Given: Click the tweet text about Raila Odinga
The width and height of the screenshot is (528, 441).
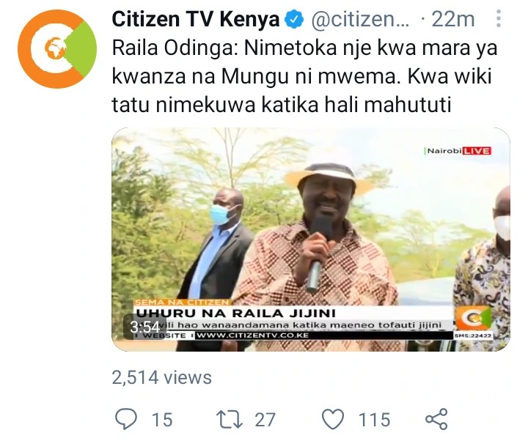Looking at the screenshot, I should click(x=304, y=77).
